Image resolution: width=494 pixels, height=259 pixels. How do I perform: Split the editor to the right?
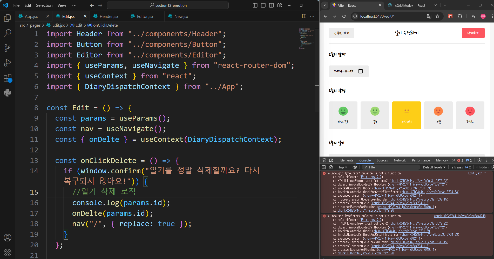click(304, 16)
